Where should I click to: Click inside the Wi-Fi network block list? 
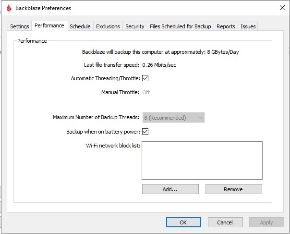[x=202, y=160]
